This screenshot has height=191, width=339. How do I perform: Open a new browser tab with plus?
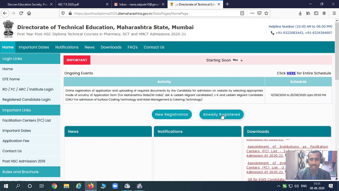227,4
